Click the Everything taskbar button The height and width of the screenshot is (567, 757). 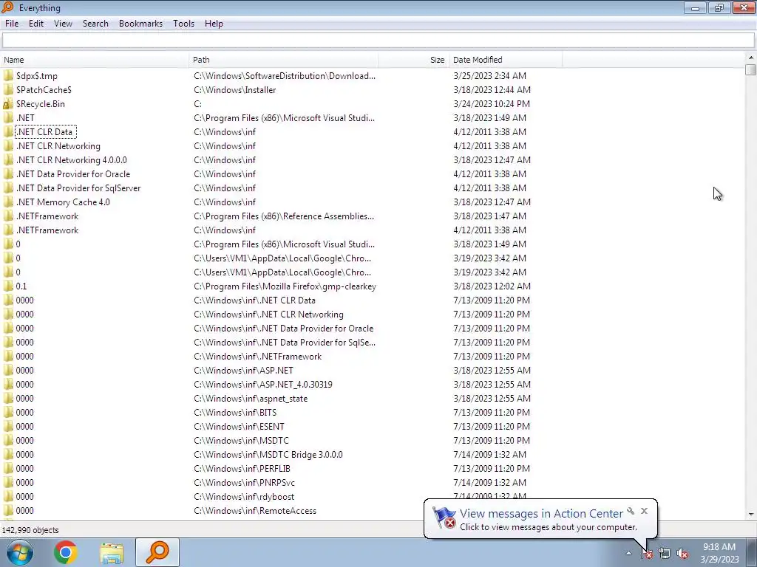click(x=157, y=552)
